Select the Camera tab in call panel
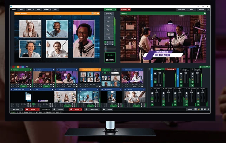The width and height of the screenshot is (226, 143). coord(106,70)
